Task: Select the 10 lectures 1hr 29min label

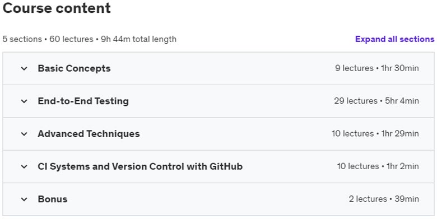Action: pos(375,134)
